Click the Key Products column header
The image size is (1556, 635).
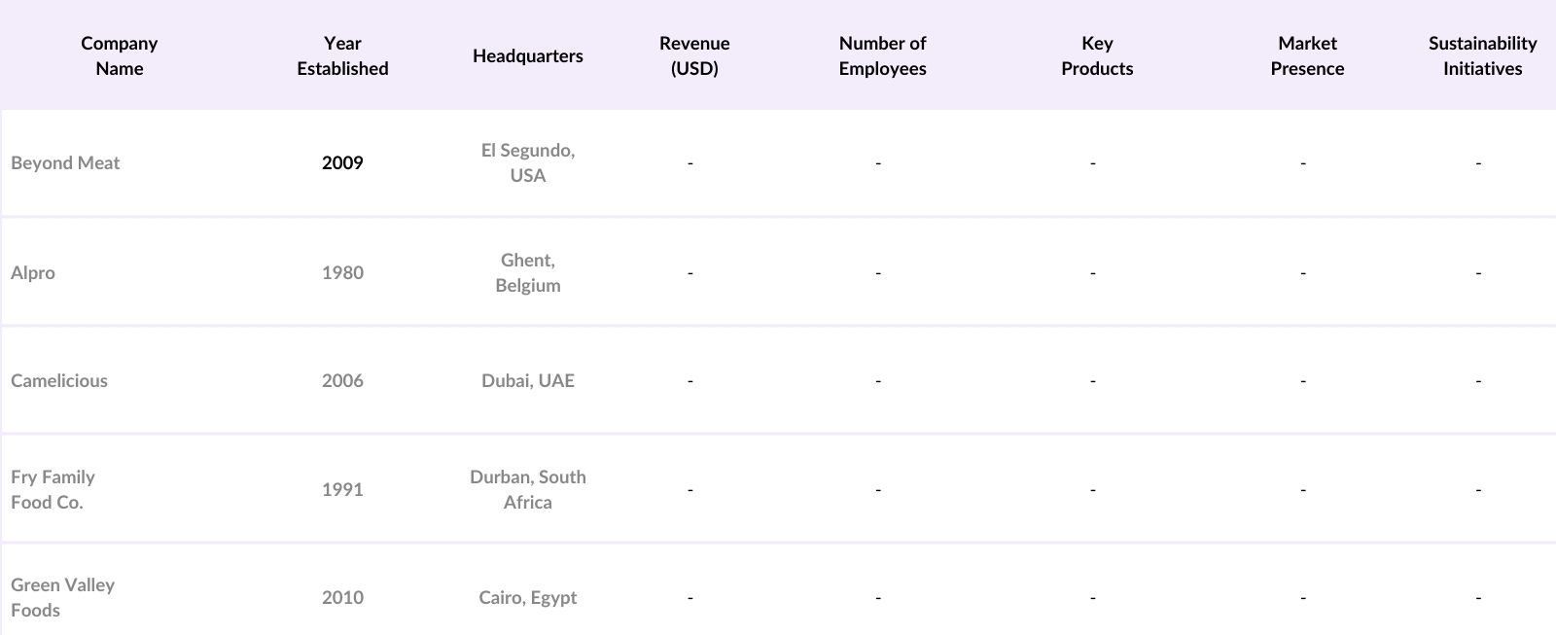click(x=1097, y=55)
